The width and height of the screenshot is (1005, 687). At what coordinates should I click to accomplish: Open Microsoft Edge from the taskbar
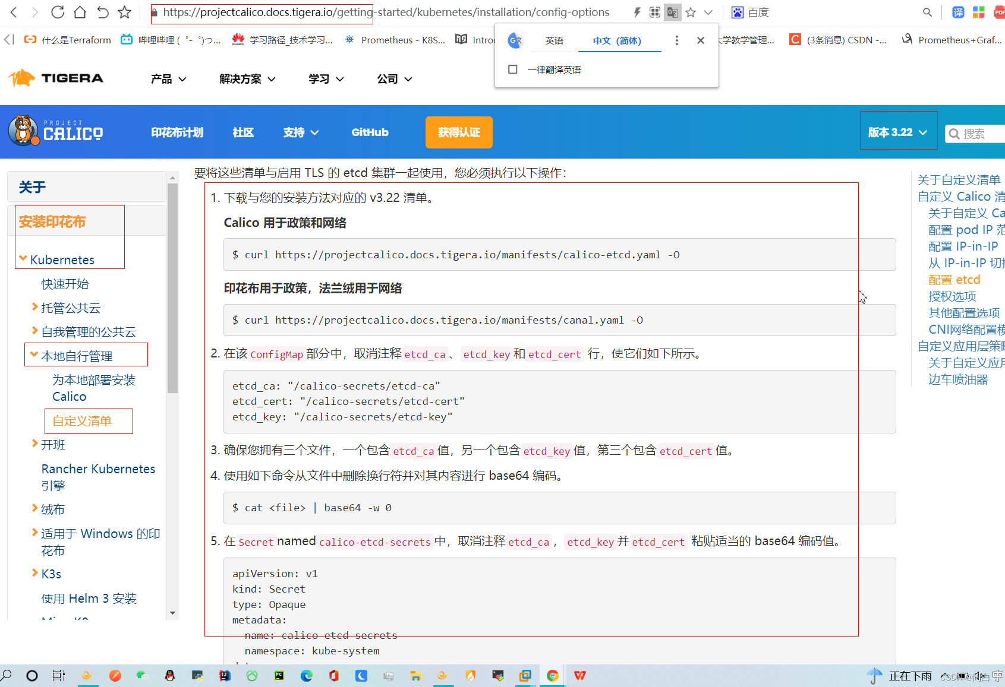307,676
